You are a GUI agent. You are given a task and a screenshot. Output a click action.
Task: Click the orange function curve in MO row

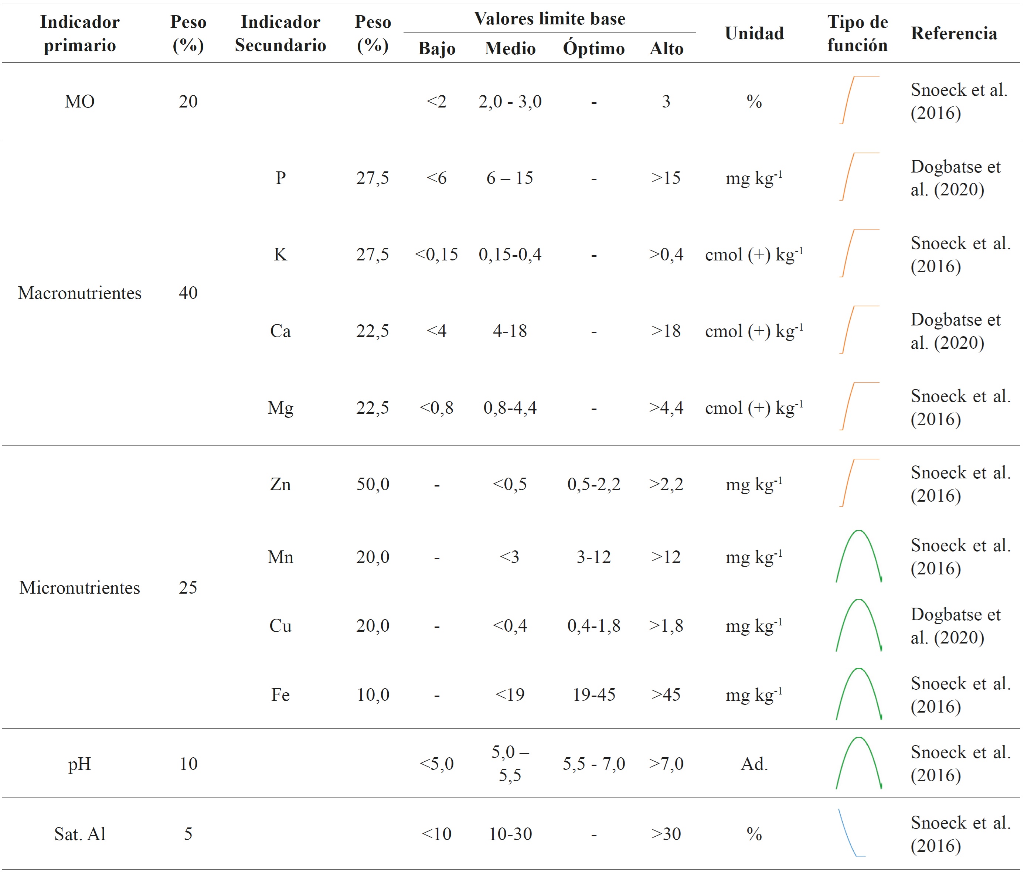[859, 100]
